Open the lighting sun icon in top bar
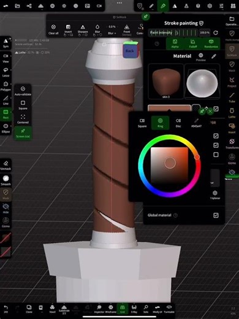The image size is (239, 319). click(64, 6)
